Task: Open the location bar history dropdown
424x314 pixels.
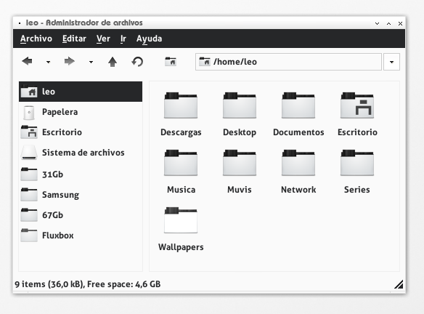Action: click(391, 62)
